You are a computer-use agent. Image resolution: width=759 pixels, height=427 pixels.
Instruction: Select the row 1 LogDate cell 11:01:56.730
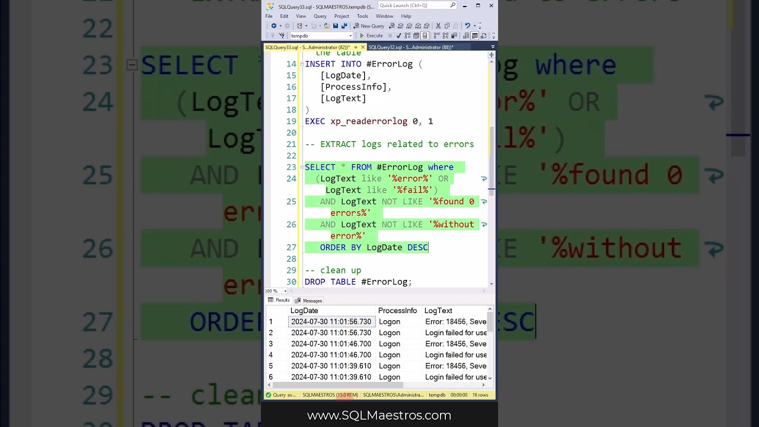point(331,321)
